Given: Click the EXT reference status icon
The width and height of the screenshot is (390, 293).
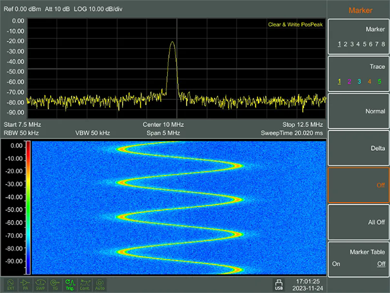Looking at the screenshot, I should point(11,285).
